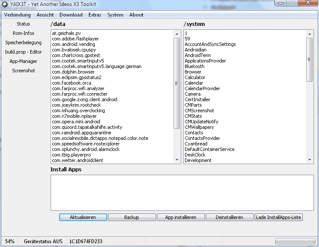Select com.farproc.wifi.analyzer entry
319x247 pixels.
coord(78,88)
